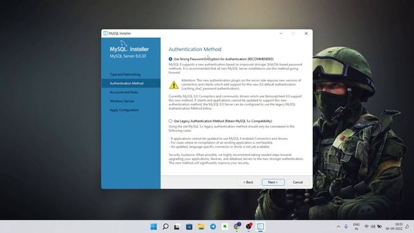The image size is (414, 233).
Task: Open Microsoft Store from taskbar
Action: [189, 227]
